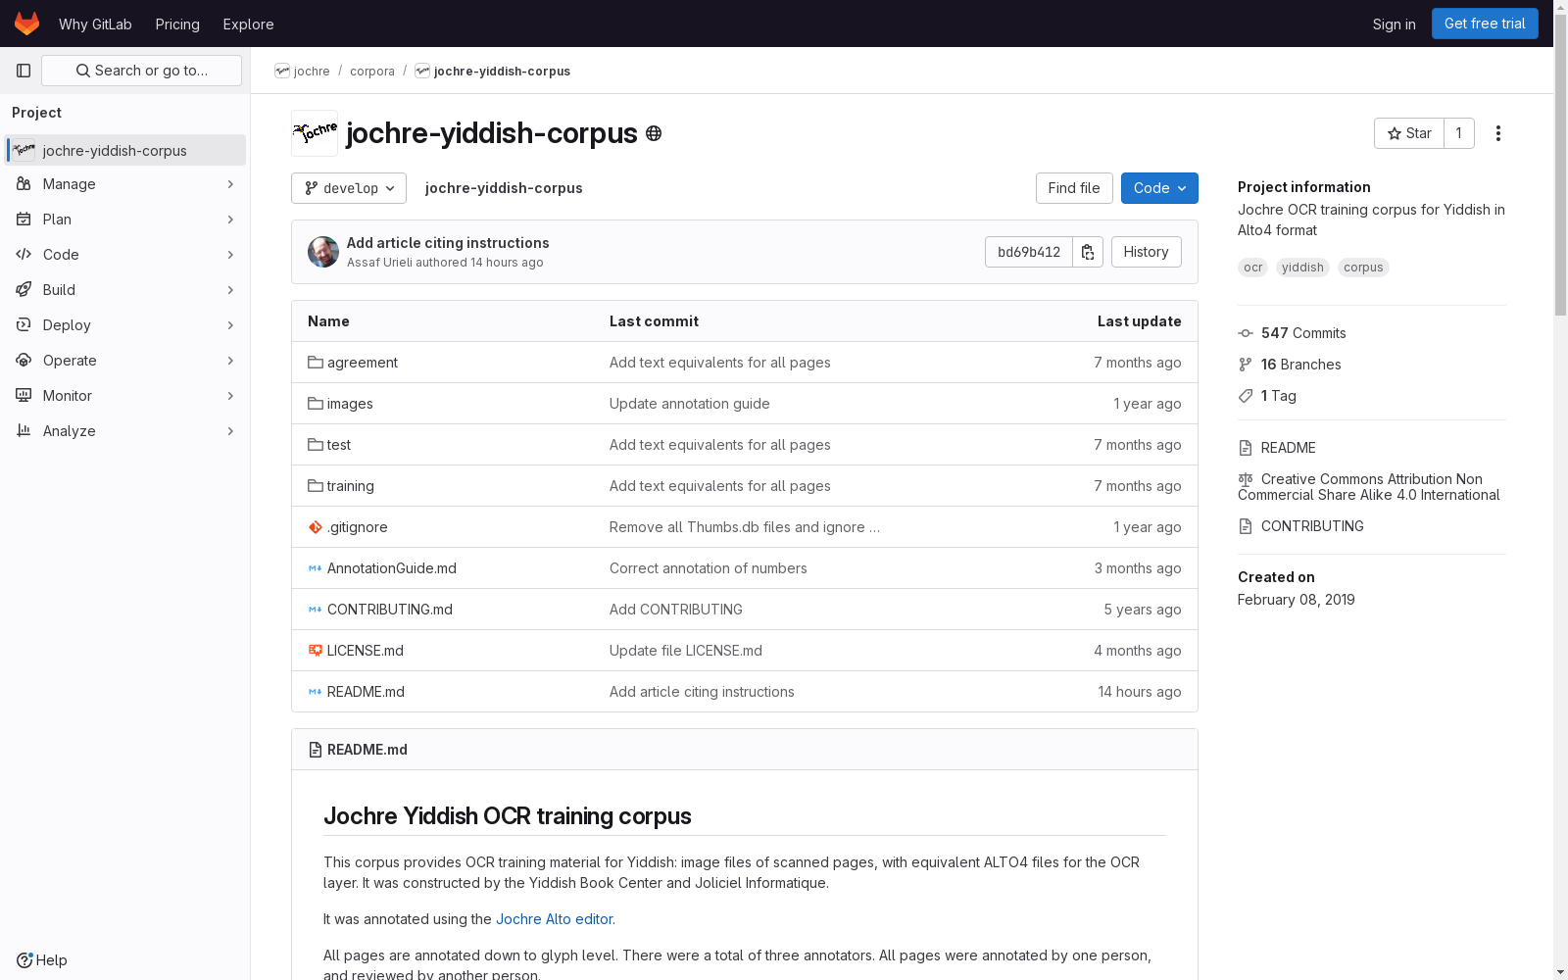This screenshot has height=980, width=1568.
Task: Expand the Monitor sidebar section
Action: pos(124,396)
